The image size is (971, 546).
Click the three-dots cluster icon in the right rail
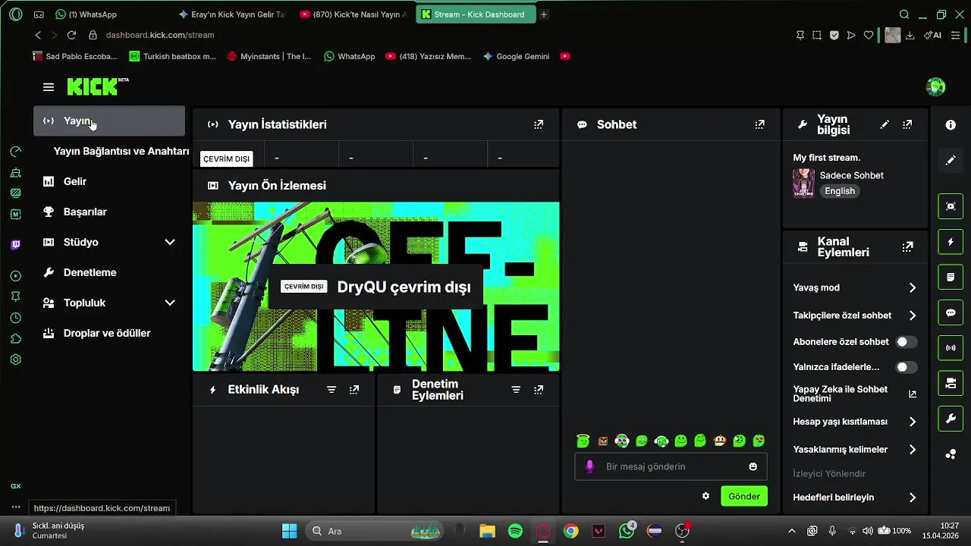(x=951, y=454)
